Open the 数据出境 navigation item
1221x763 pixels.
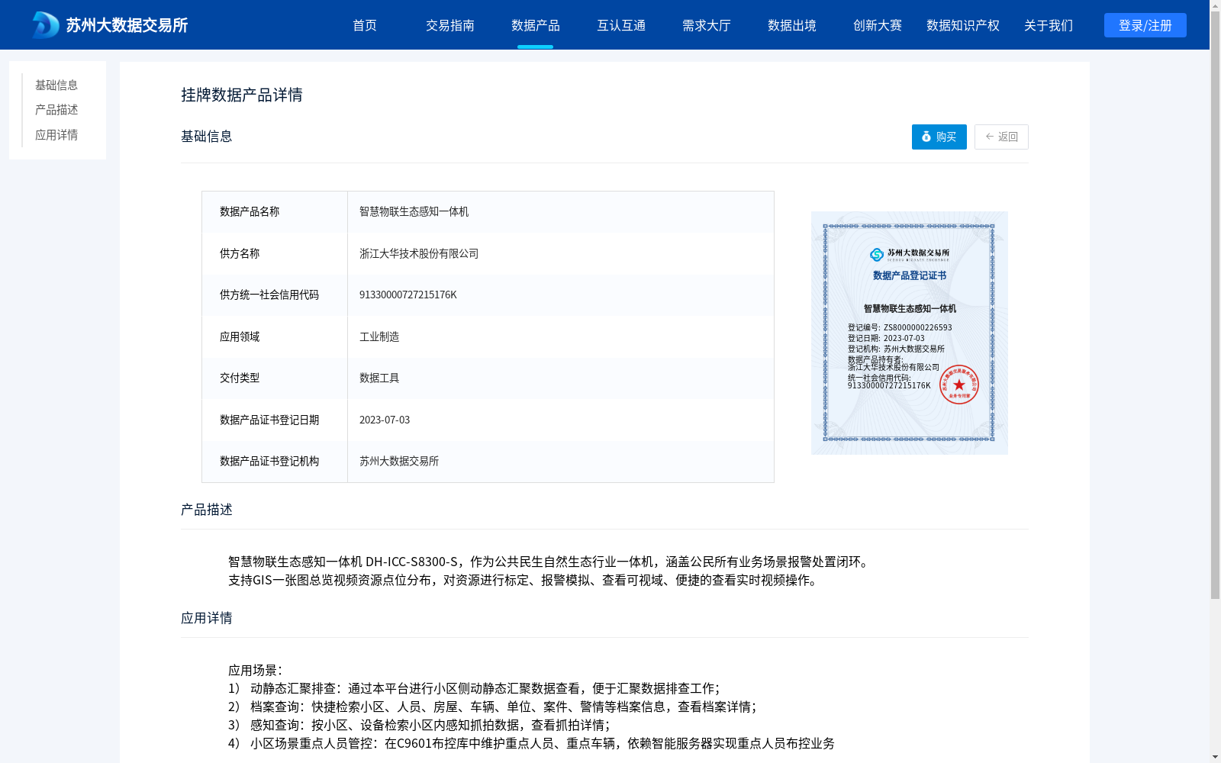click(x=792, y=25)
